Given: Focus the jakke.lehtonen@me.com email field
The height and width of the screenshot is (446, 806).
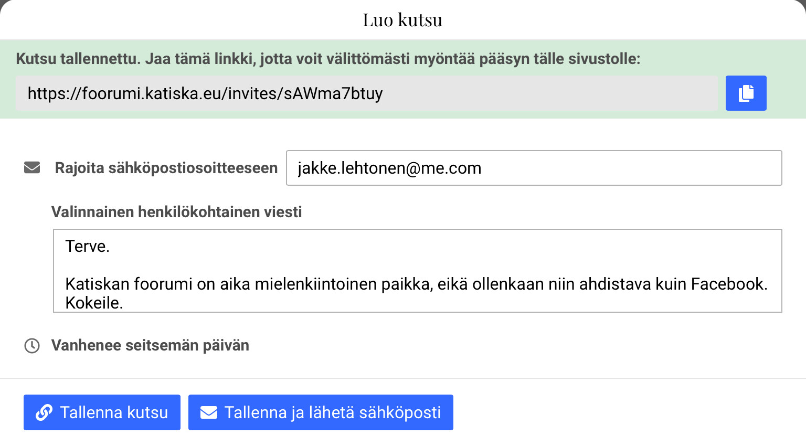Looking at the screenshot, I should click(534, 168).
